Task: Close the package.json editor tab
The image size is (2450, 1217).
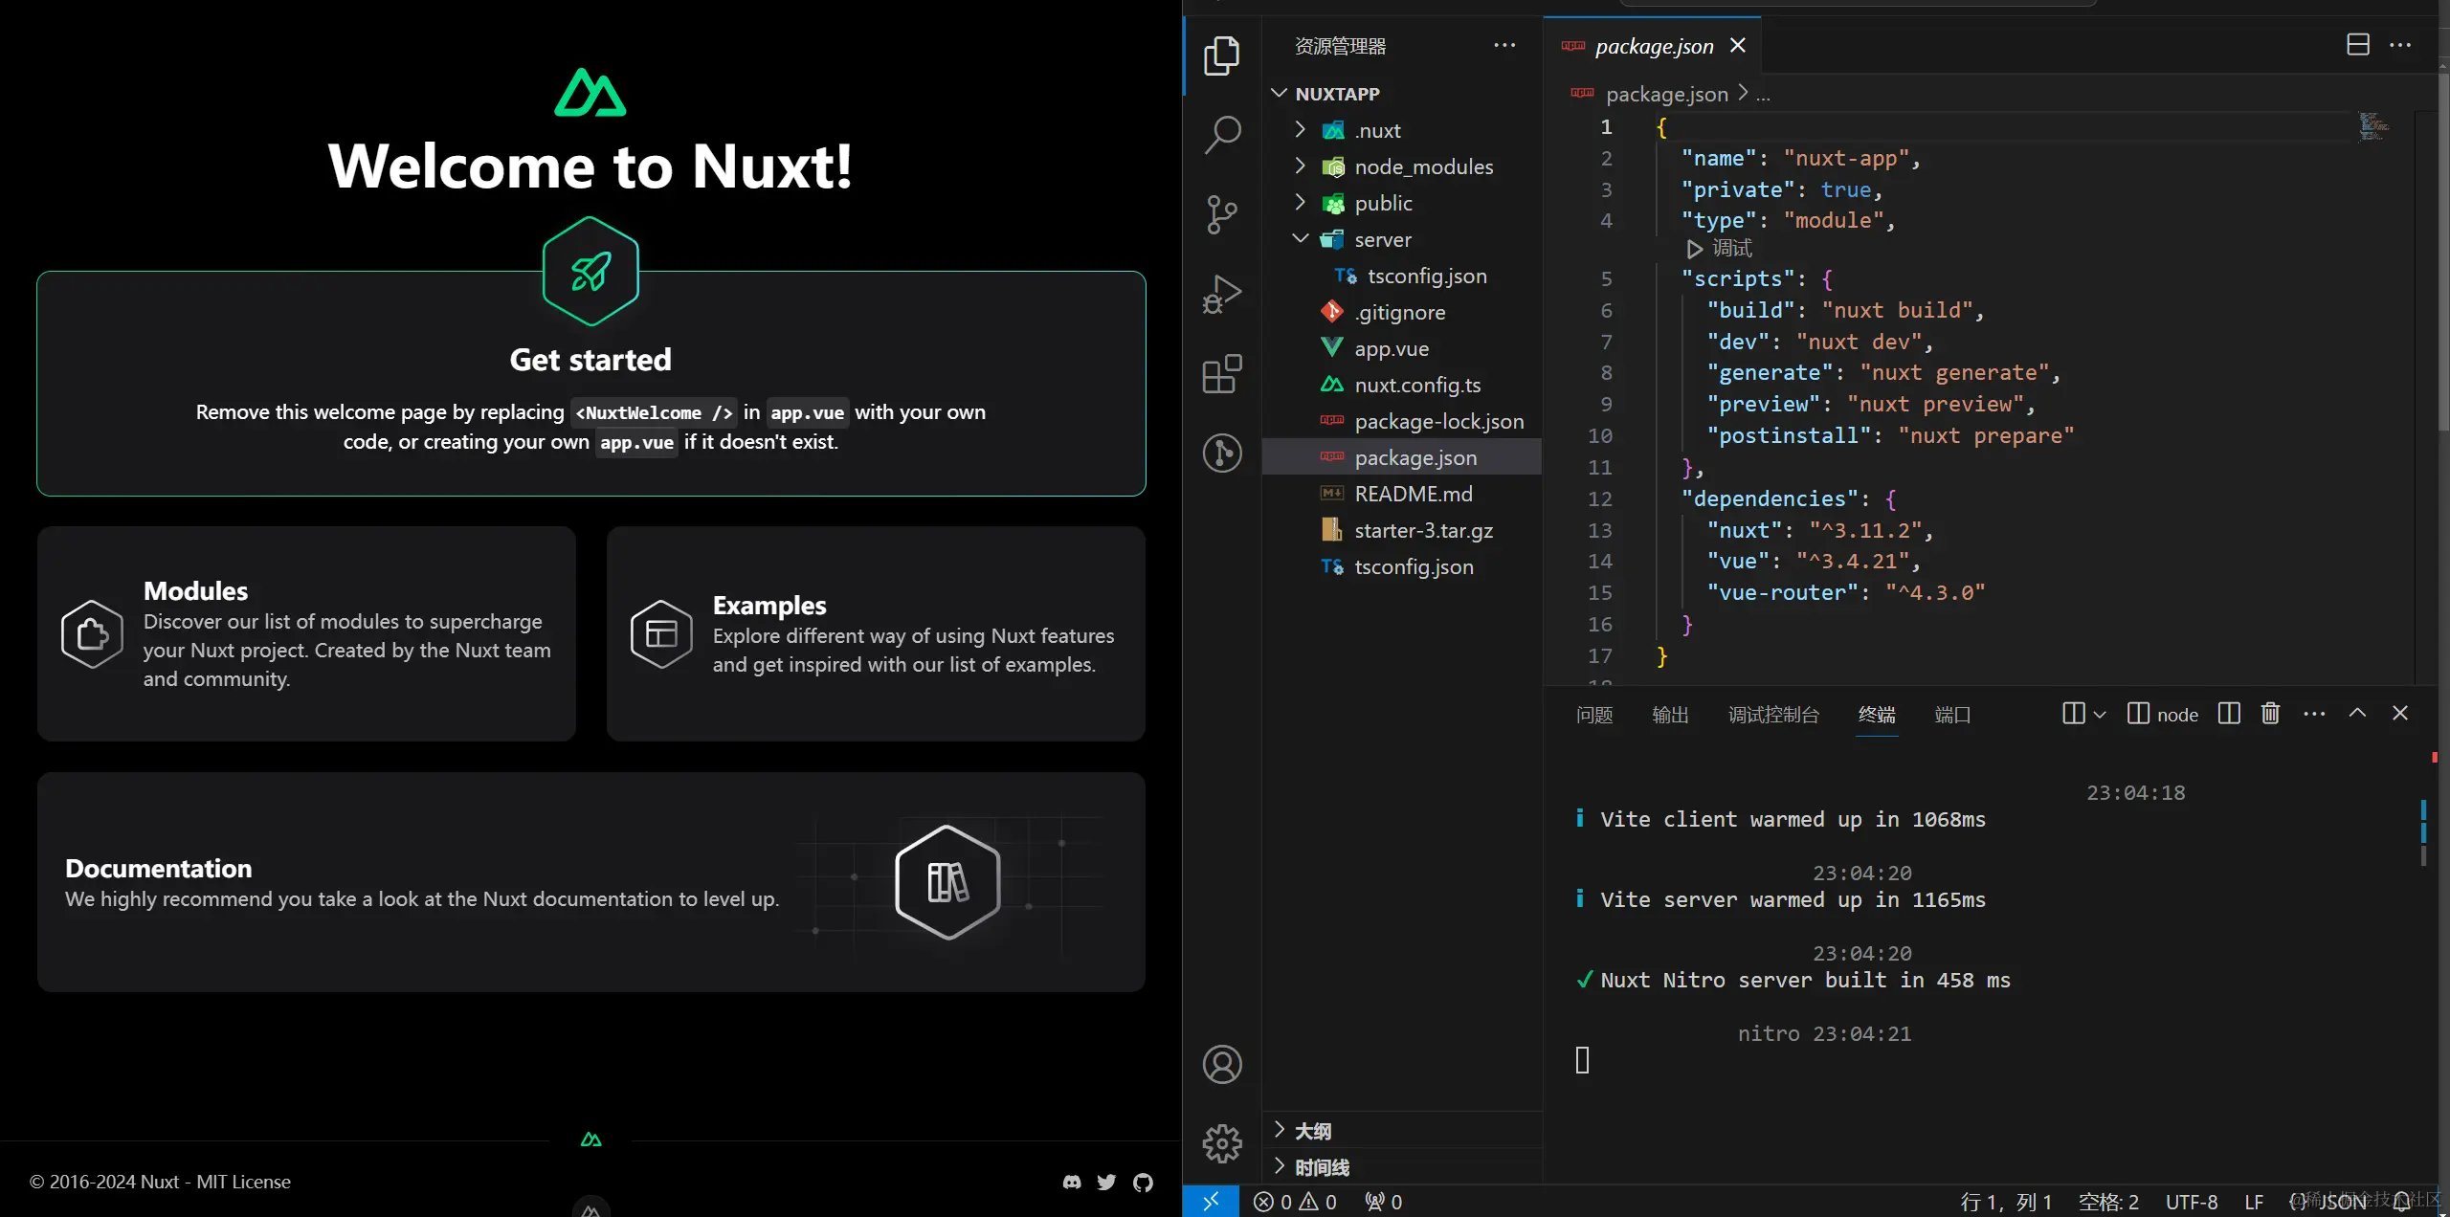Action: point(1738,45)
